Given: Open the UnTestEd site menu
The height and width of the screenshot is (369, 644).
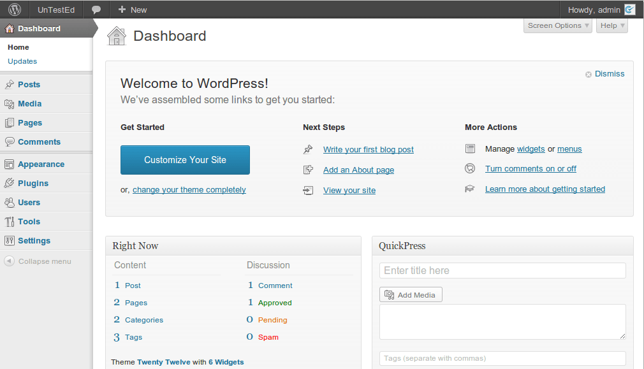Looking at the screenshot, I should 56,10.
